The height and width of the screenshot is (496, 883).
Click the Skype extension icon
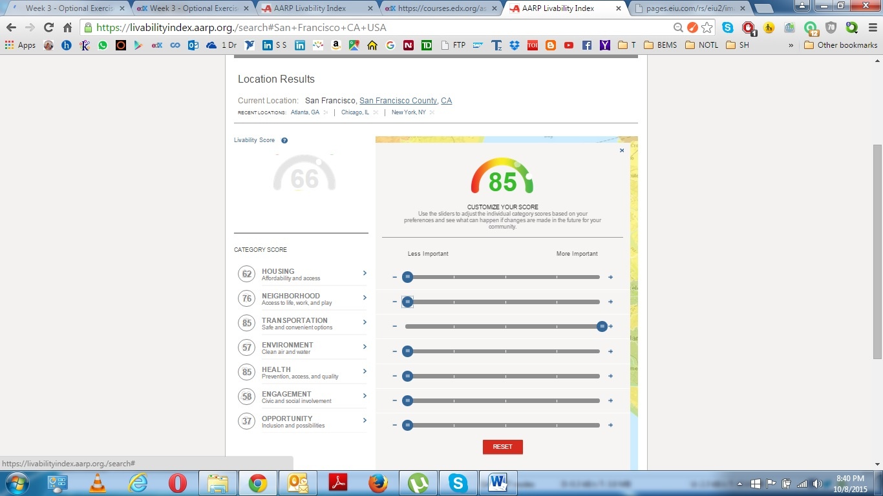click(728, 28)
